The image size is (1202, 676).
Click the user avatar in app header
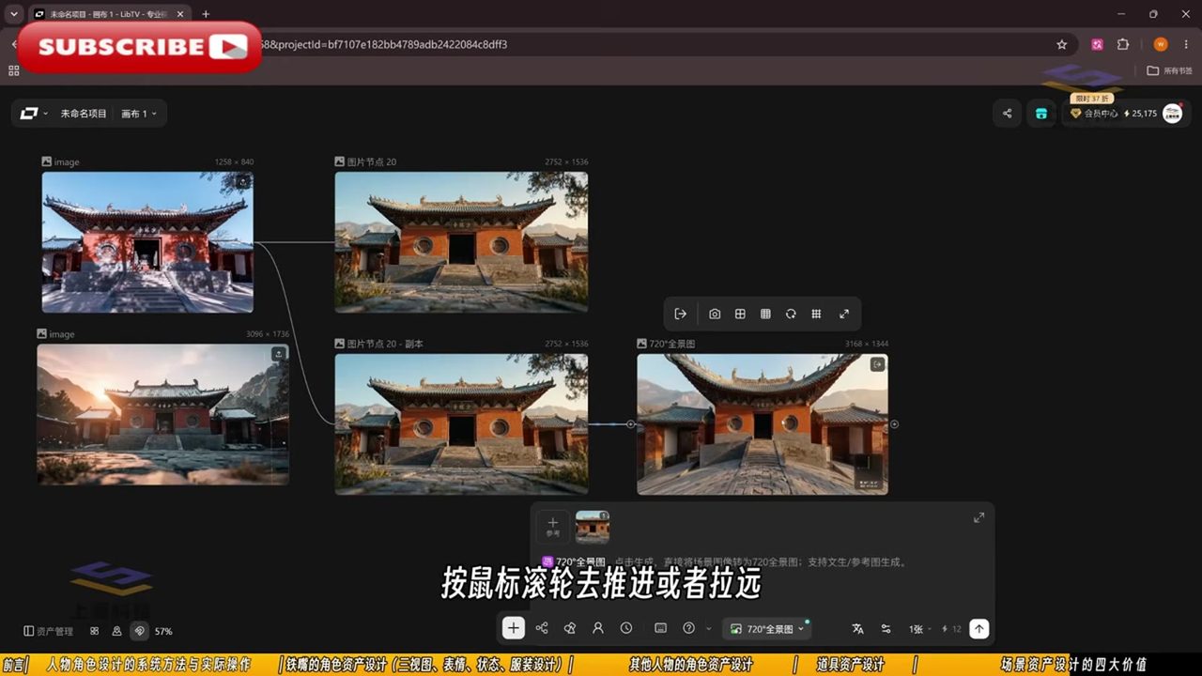[x=1172, y=114]
